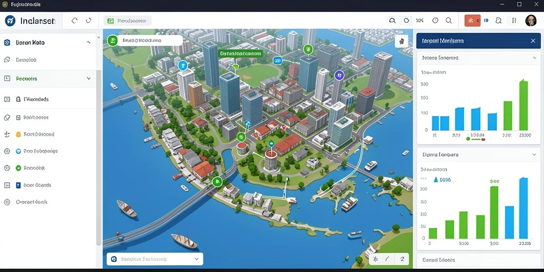Screen dimensions: 544x272
Task: Click the red notification button in top bar
Action: [472, 21]
